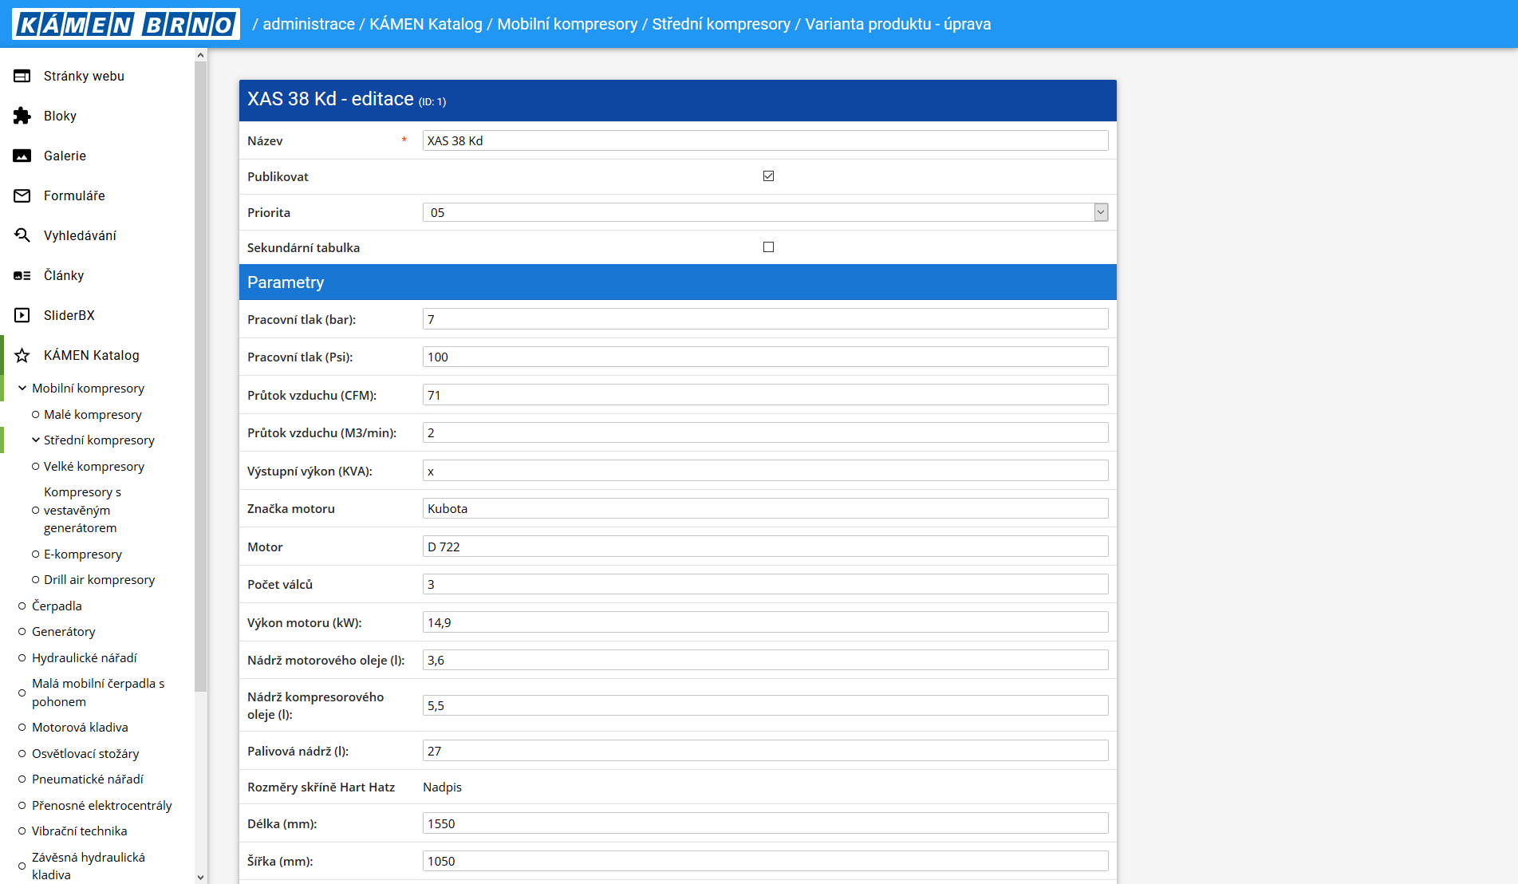Click the KÁMEN Katalog star icon
The width and height of the screenshot is (1518, 884).
(22, 355)
